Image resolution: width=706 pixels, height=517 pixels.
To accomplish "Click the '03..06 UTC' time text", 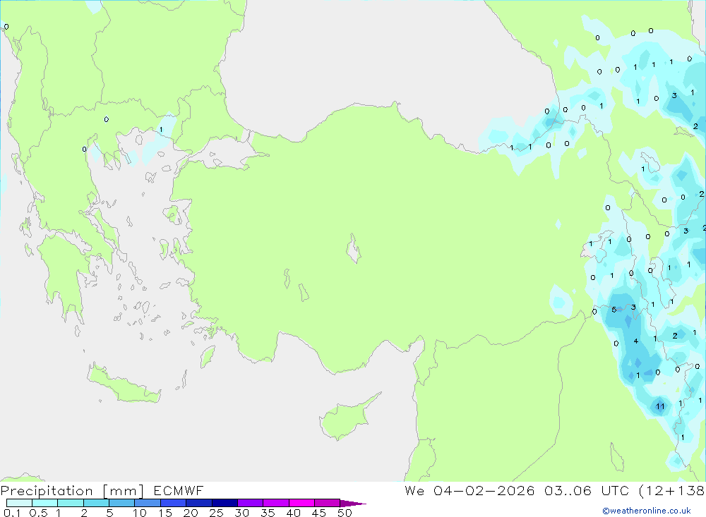I will pyautogui.click(x=586, y=490).
